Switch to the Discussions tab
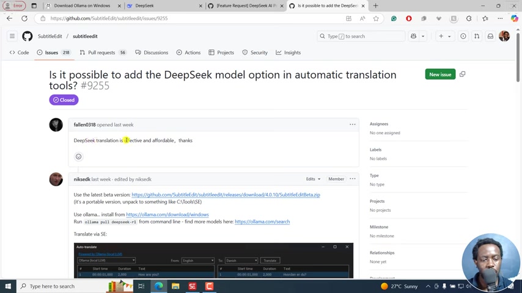Viewport: 522px width, 293px height. (152, 52)
